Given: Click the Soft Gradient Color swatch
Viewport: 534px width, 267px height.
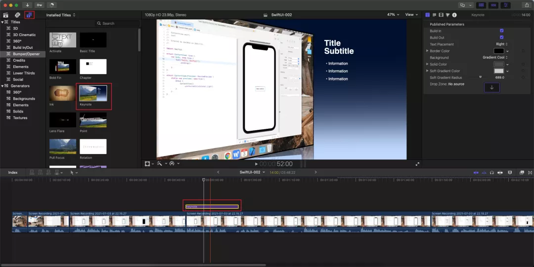Looking at the screenshot, I should tap(498, 71).
